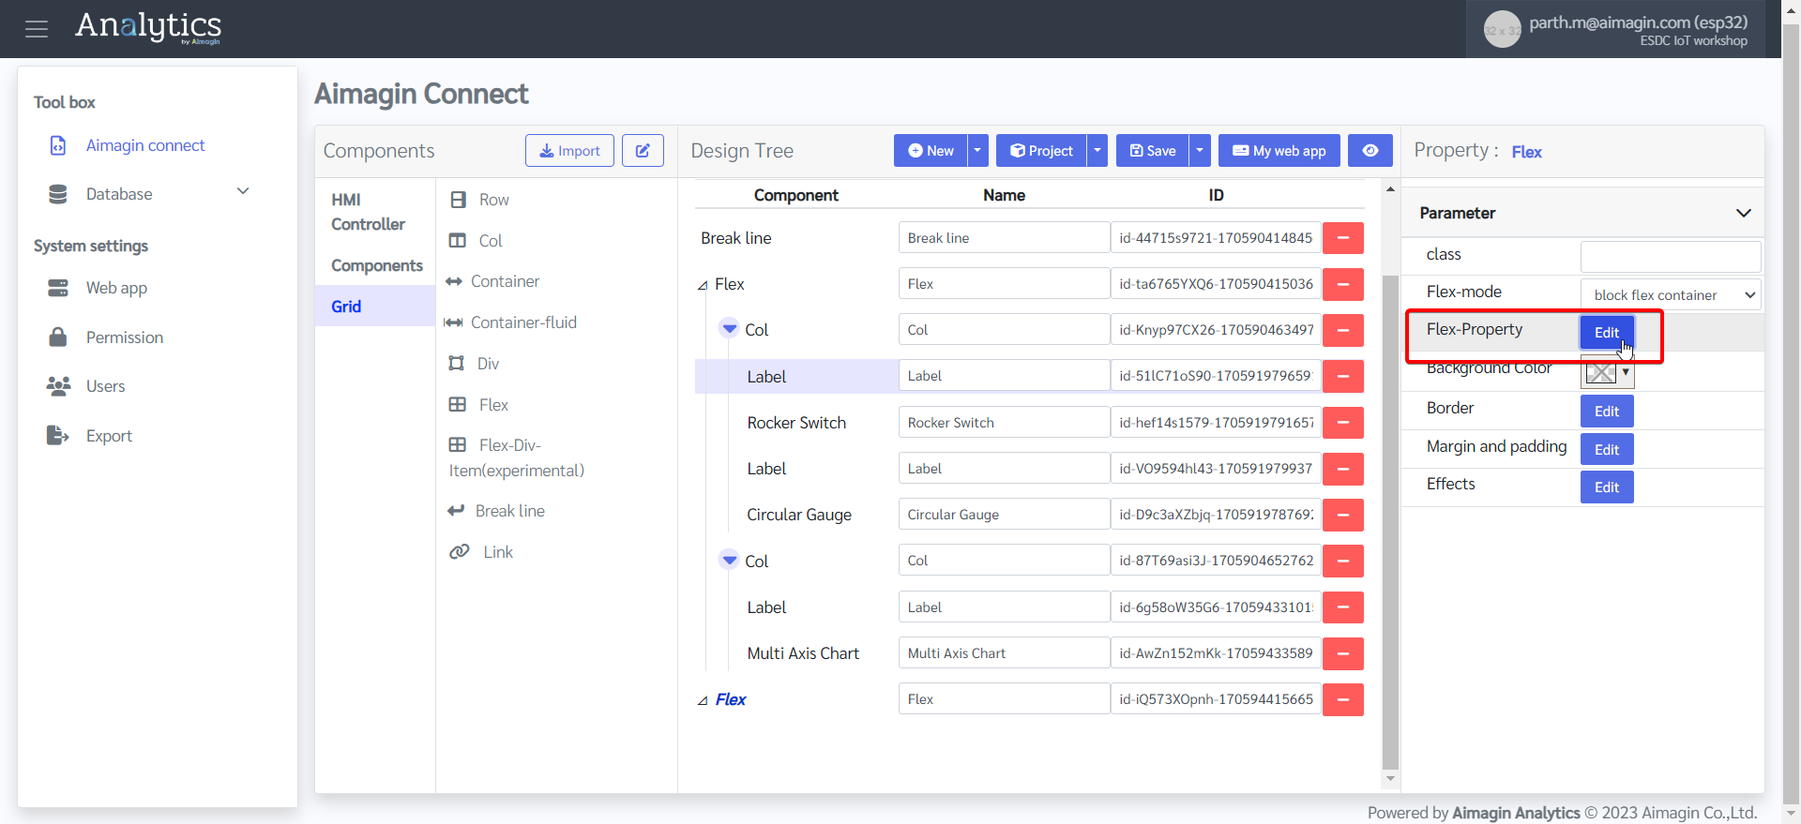Open the Project button dropdown arrow
The image size is (1801, 824).
1097,151
